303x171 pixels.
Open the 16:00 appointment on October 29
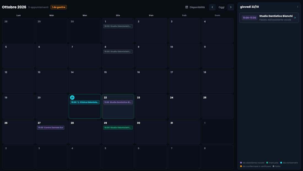(x=118, y=128)
